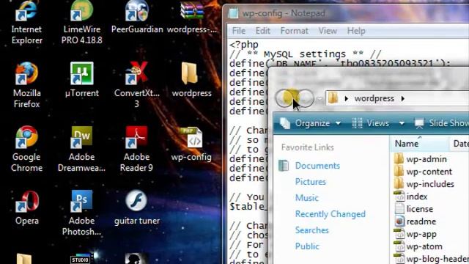The width and height of the screenshot is (469, 264).
Task: Expand arrow after wordpress breadcrumb
Action: [402, 98]
